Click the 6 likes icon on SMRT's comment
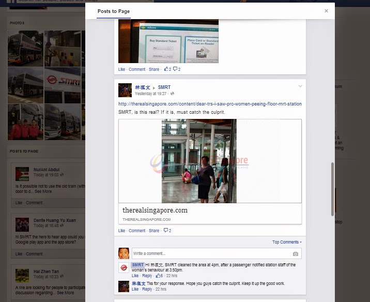The width and height of the screenshot is (370, 302). (x=159, y=276)
